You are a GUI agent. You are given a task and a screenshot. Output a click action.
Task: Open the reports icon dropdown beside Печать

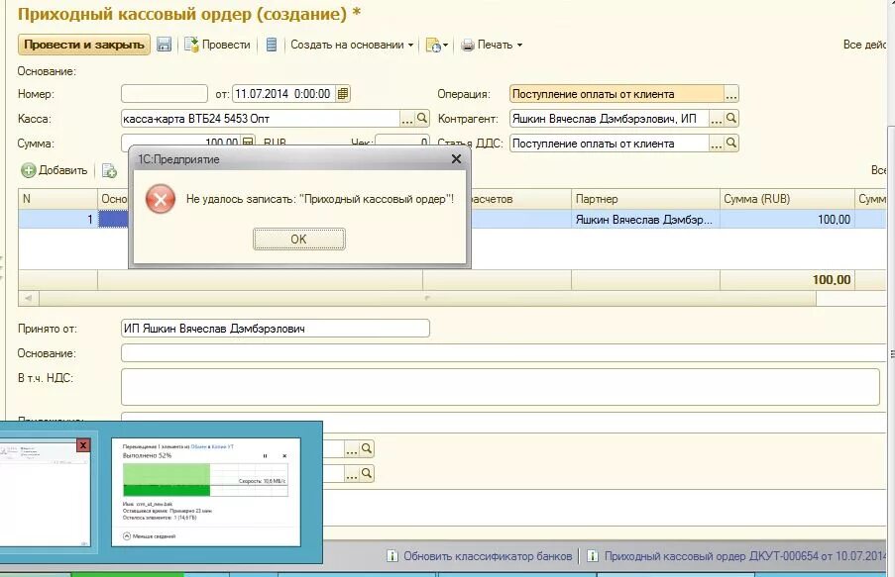(437, 46)
